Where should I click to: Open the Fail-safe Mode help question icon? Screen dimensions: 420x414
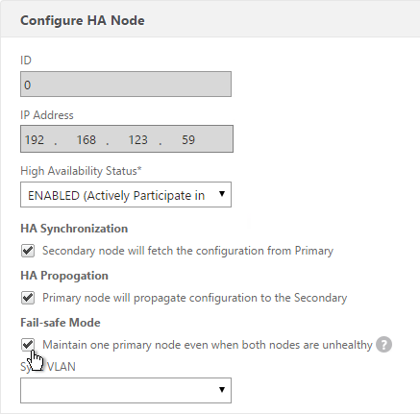point(383,345)
